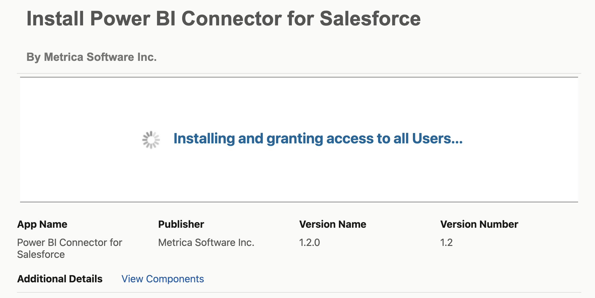The height and width of the screenshot is (298, 595).
Task: Click the loading spinner icon
Action: coord(151,140)
